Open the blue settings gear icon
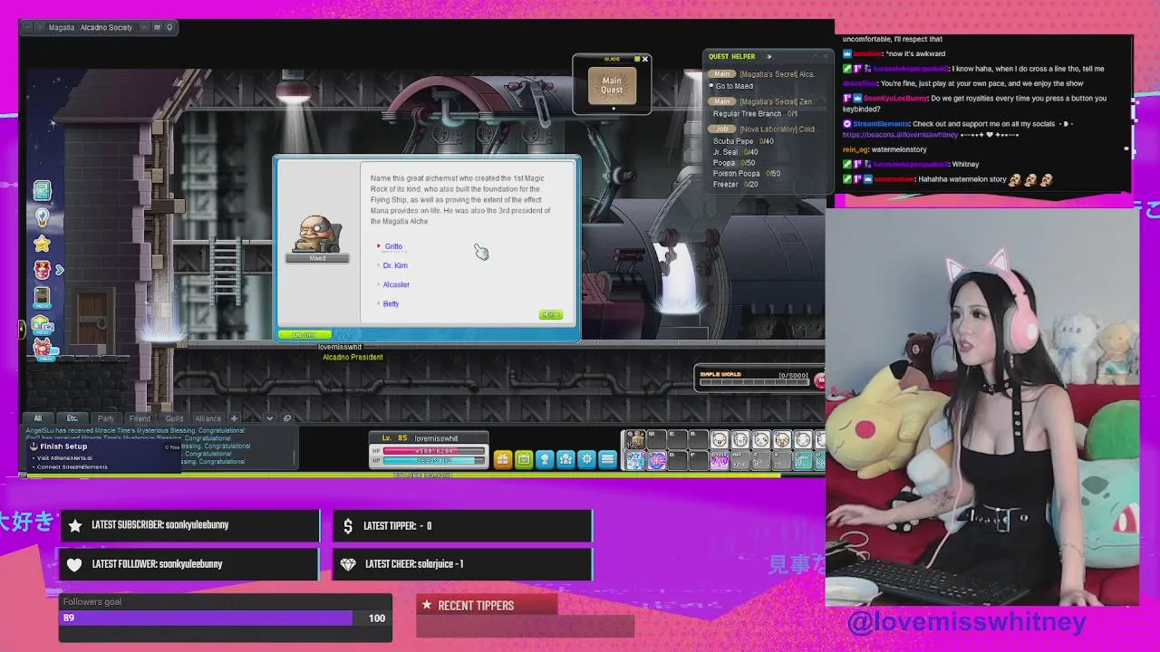Image resolution: width=1160 pixels, height=652 pixels. (586, 459)
